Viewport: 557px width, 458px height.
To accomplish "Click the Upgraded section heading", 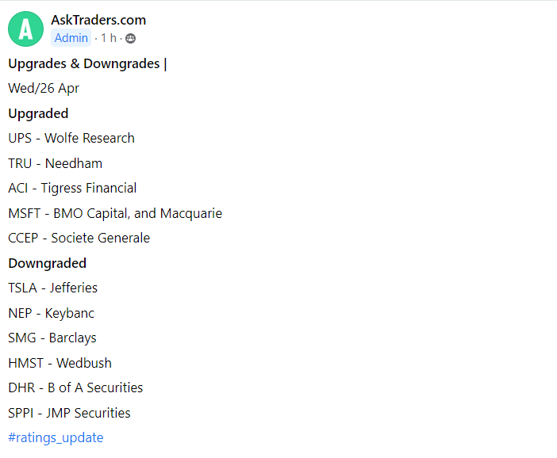I will (38, 113).
